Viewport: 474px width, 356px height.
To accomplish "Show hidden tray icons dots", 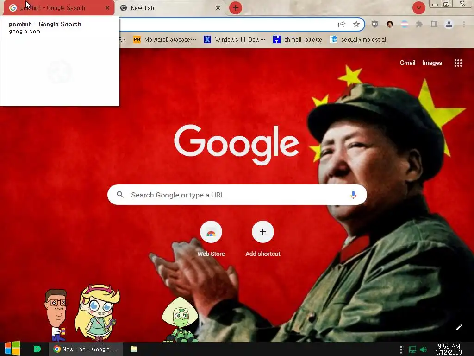I will (401, 350).
